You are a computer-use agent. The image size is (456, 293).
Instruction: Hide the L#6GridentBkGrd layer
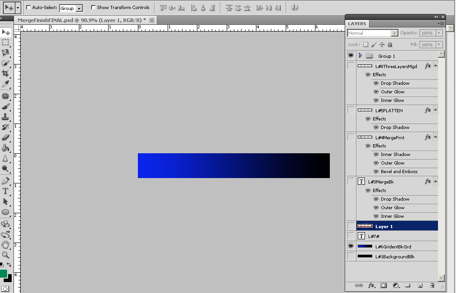351,246
